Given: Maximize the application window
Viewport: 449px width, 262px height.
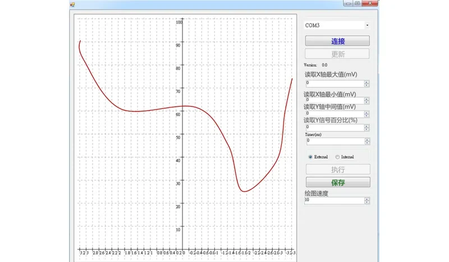Looking at the screenshot, I should coord(358,3).
